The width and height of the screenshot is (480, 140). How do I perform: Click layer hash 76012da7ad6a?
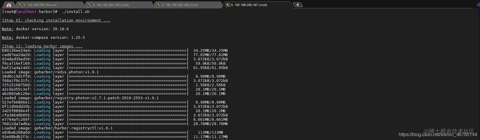tap(16, 124)
